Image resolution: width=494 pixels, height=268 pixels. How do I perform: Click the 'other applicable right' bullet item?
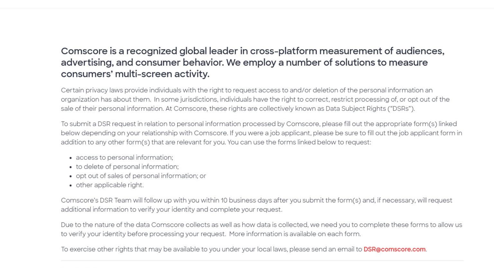coord(110,185)
